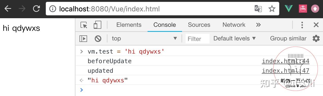Switch to the Elements tab
Screen dimensions: 323x96
coord(129,25)
